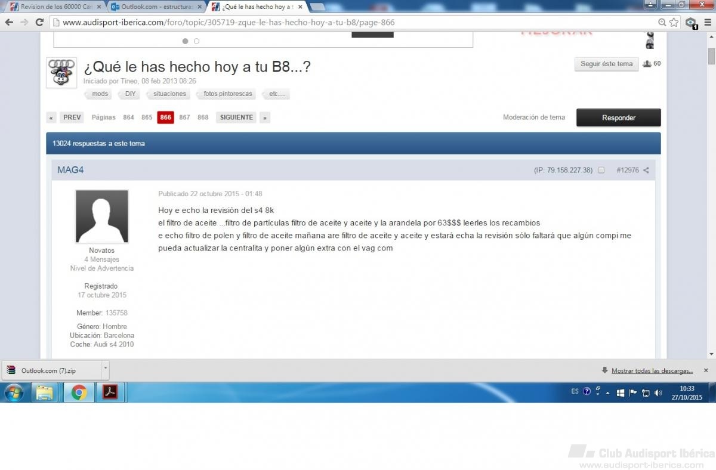Close the Revision de los 60000 tab
The image size is (716, 470).
(99, 7)
